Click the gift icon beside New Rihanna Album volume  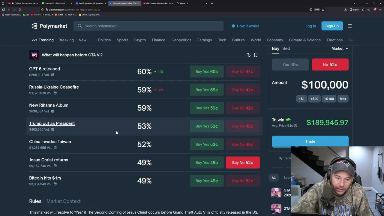52,111
